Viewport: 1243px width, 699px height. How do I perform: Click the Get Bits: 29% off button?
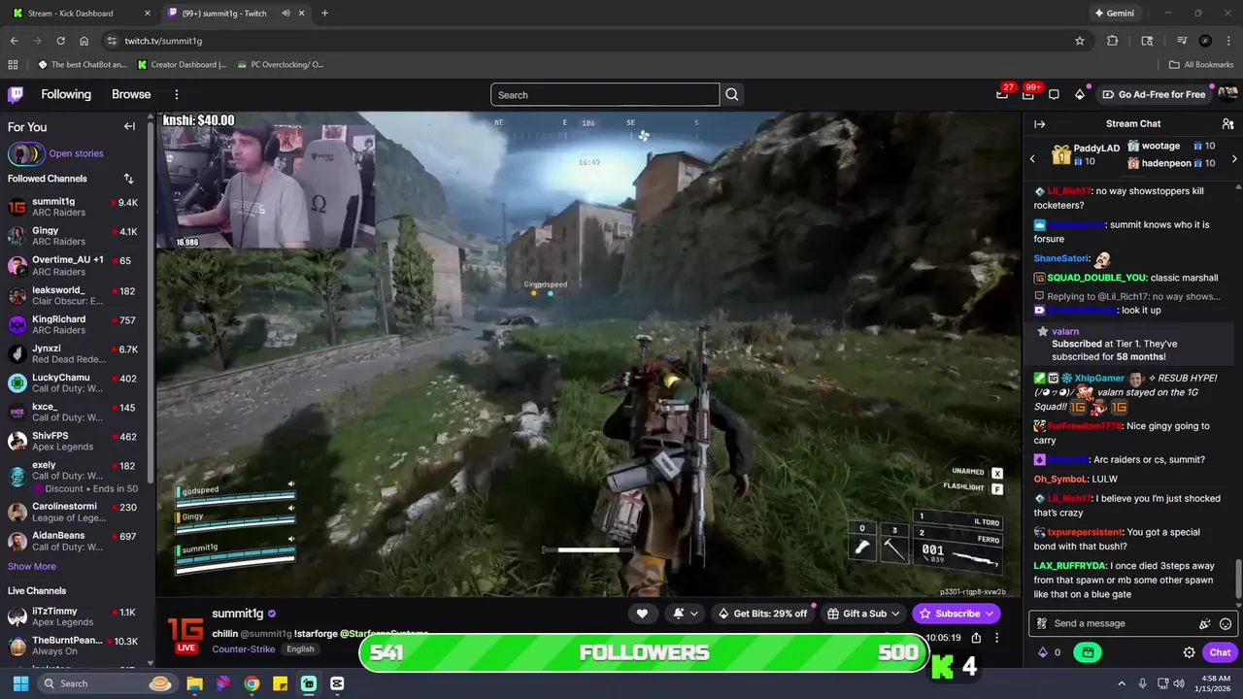click(762, 614)
